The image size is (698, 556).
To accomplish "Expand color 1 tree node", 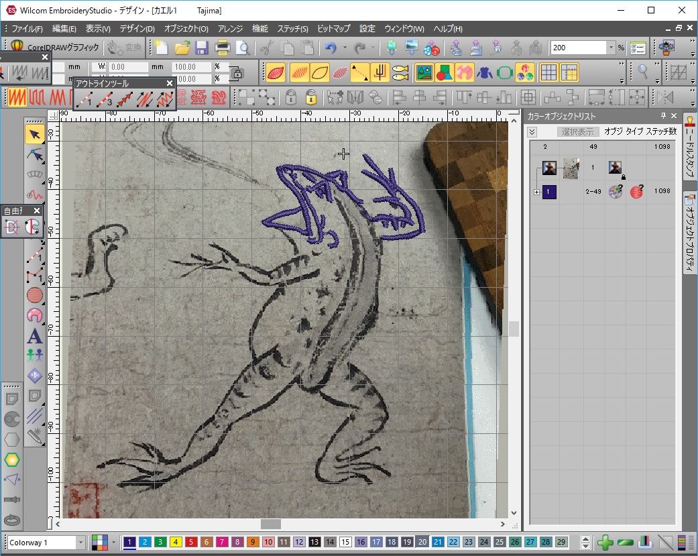I will click(x=537, y=192).
